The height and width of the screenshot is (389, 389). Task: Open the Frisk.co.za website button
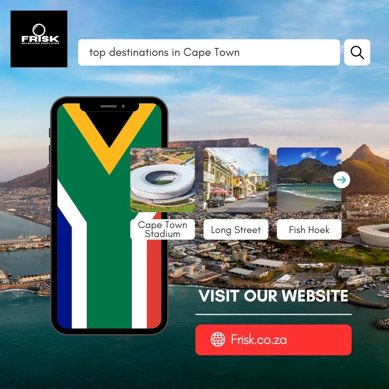pos(273,340)
